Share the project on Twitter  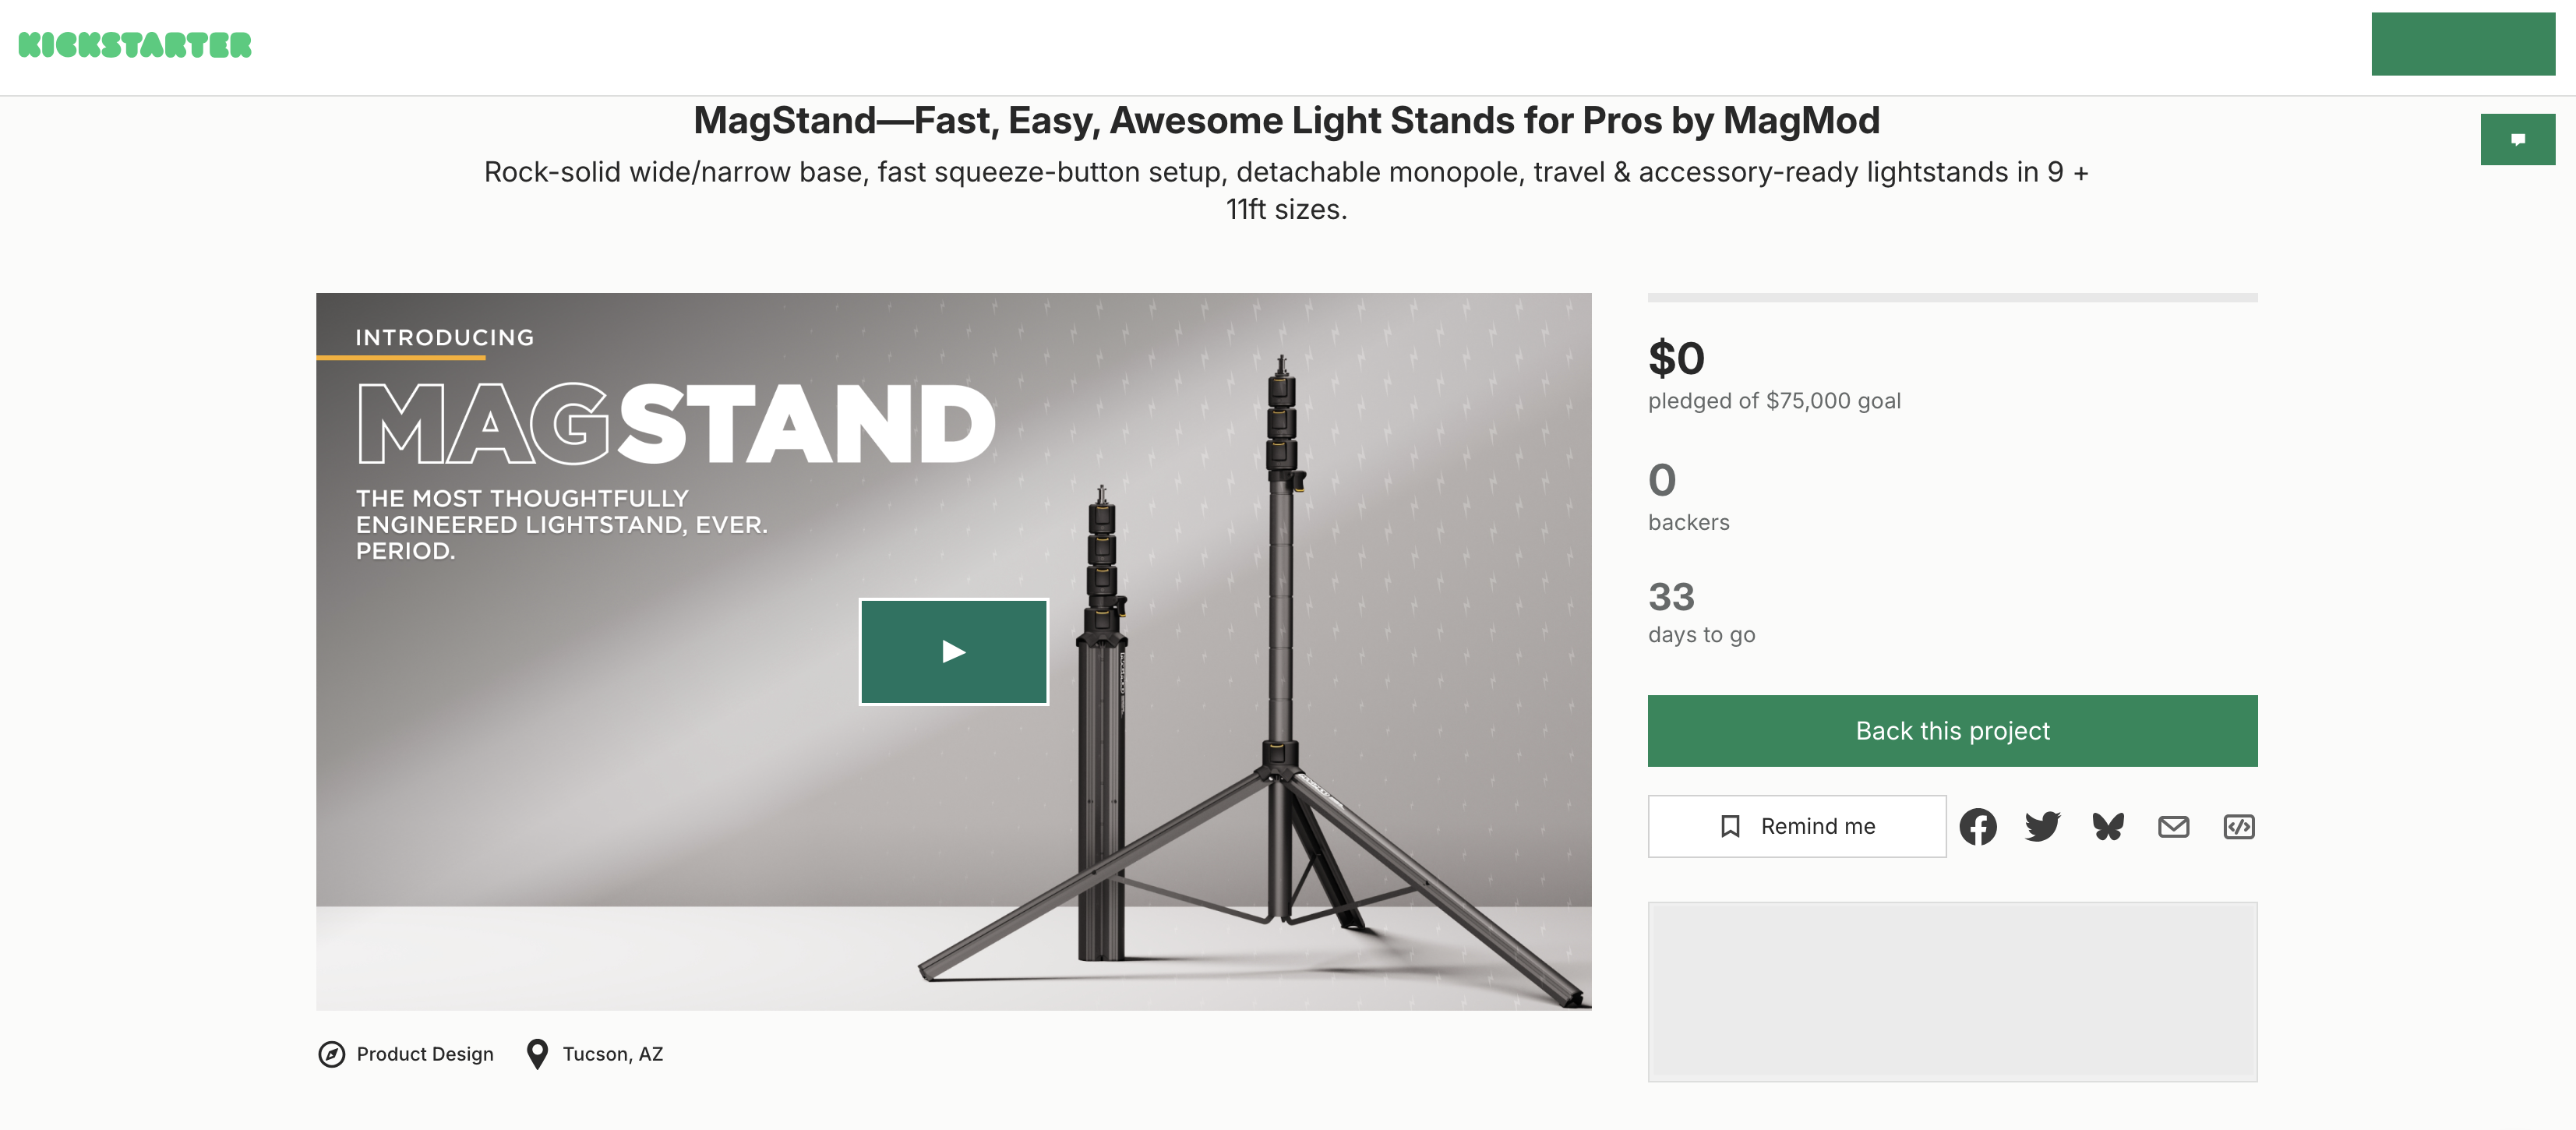click(x=2042, y=827)
